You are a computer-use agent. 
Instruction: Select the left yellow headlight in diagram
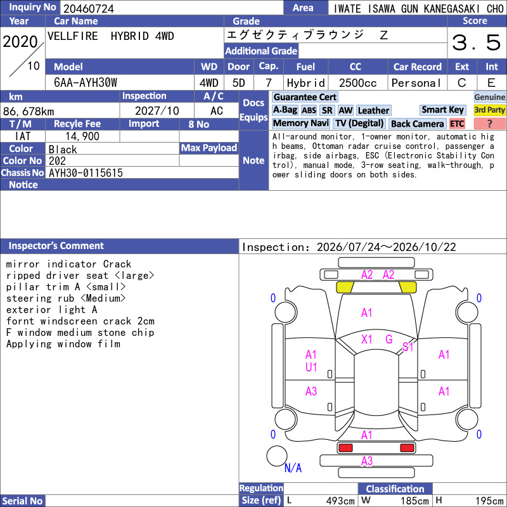coord(345,287)
